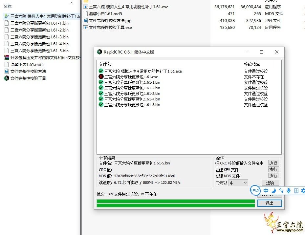
Task: Click the 文件名 result text 三宫六院分享版更新包1.61-5.bin
Action: coord(142,163)
